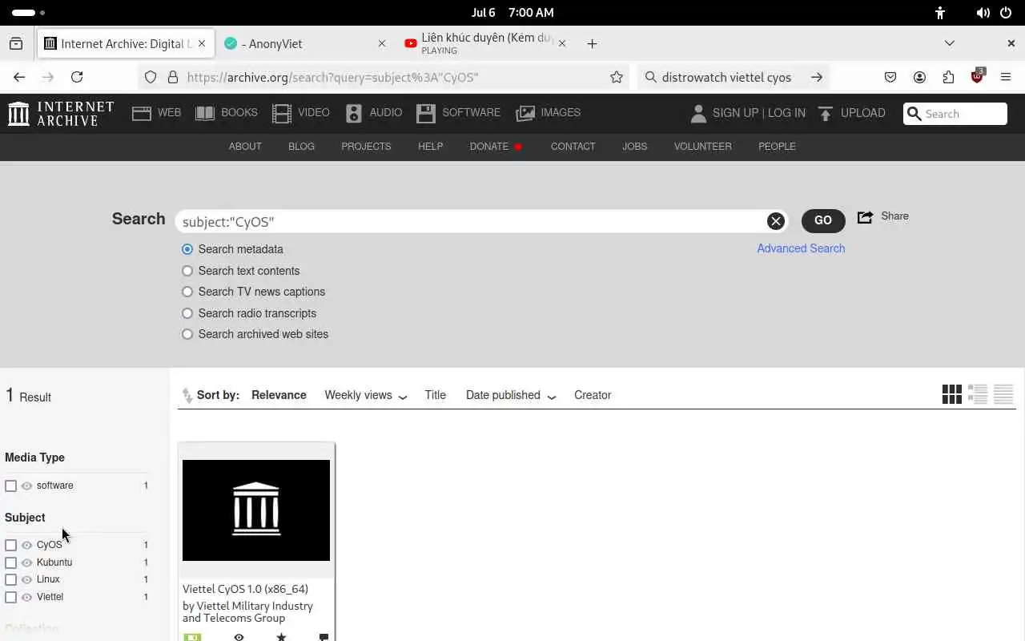This screenshot has width=1025, height=641.
Task: Open the Web section icon
Action: pos(142,113)
